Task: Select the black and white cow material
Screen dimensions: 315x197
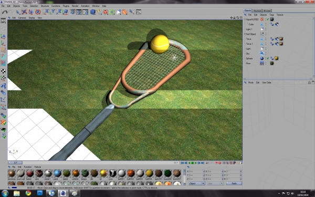Action: click(112, 173)
